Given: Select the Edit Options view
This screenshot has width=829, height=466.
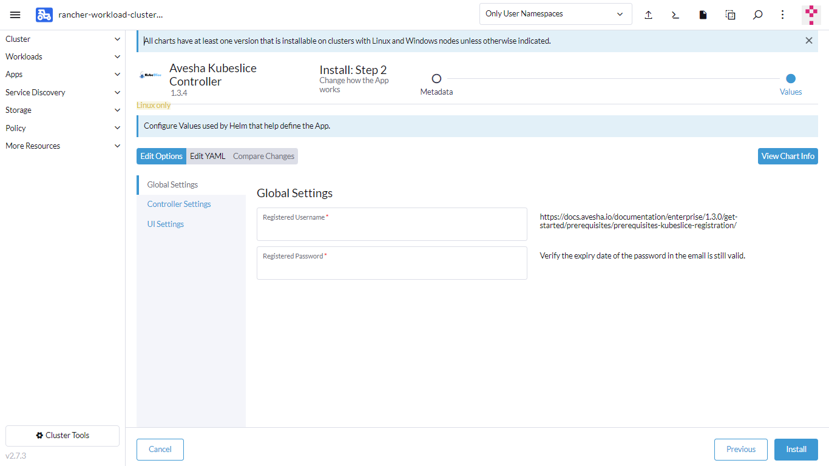Looking at the screenshot, I should pyautogui.click(x=161, y=156).
